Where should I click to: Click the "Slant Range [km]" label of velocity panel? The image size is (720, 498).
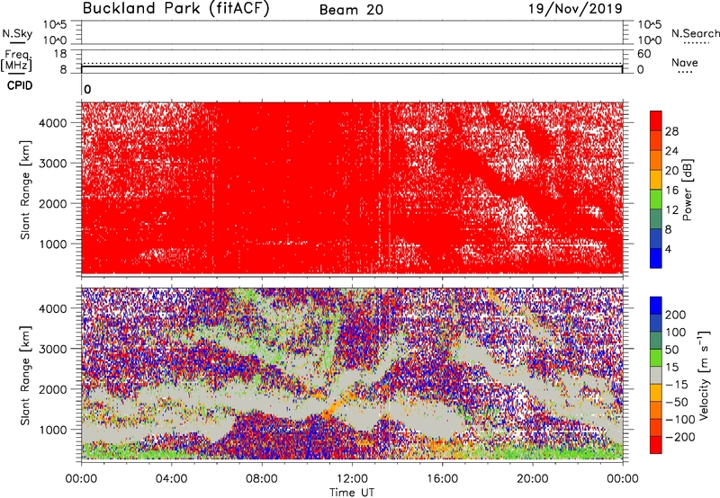pos(25,376)
